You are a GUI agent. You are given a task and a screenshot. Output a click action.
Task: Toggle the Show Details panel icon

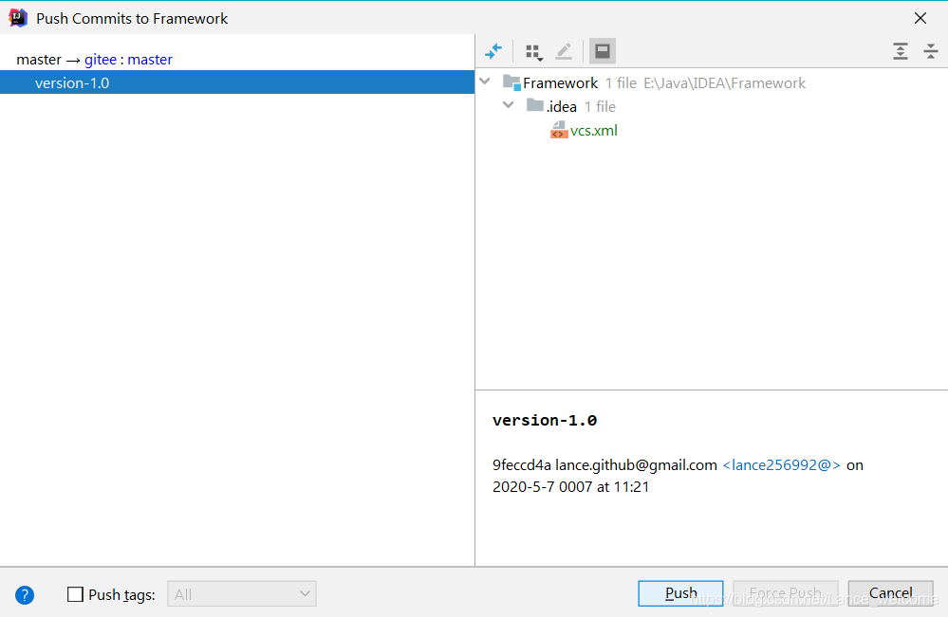(x=603, y=51)
